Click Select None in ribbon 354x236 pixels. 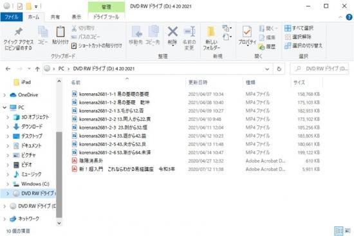pyautogui.click(x=298, y=37)
